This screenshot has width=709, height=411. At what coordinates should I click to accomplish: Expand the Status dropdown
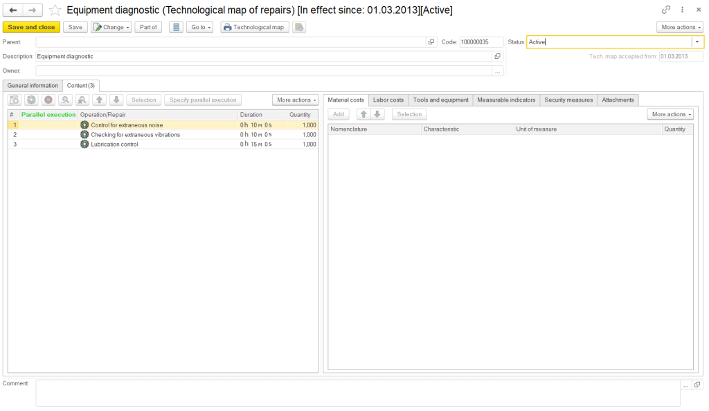(697, 42)
